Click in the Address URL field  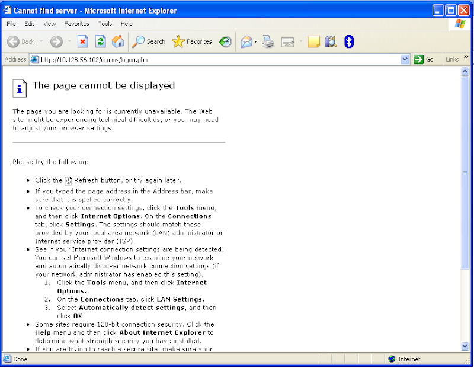220,60
